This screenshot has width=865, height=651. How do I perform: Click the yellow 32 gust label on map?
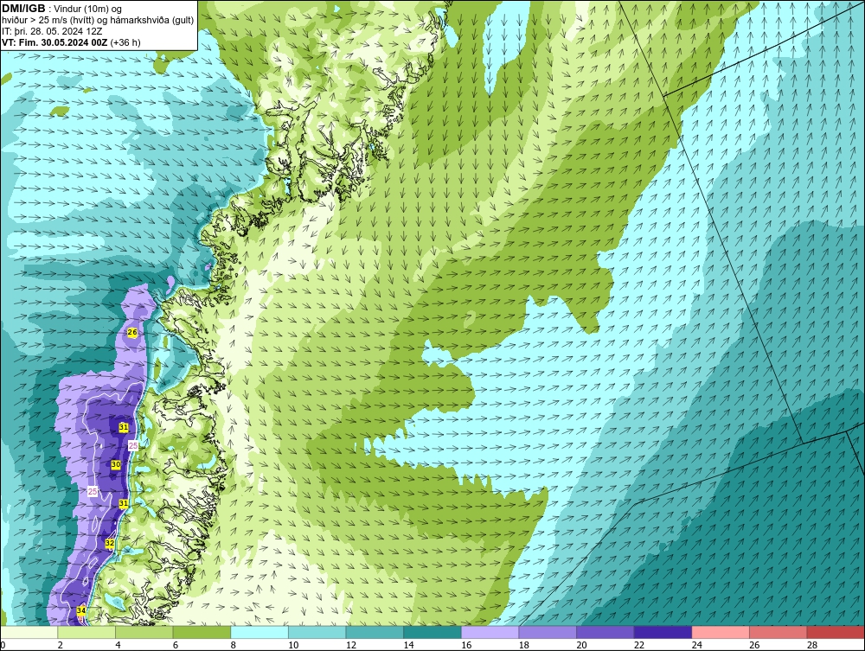point(110,544)
